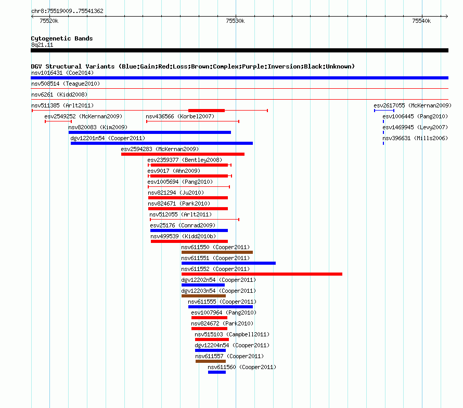Click the red nsv821294 loss bar
The height and width of the screenshot is (408, 463).
point(188,198)
